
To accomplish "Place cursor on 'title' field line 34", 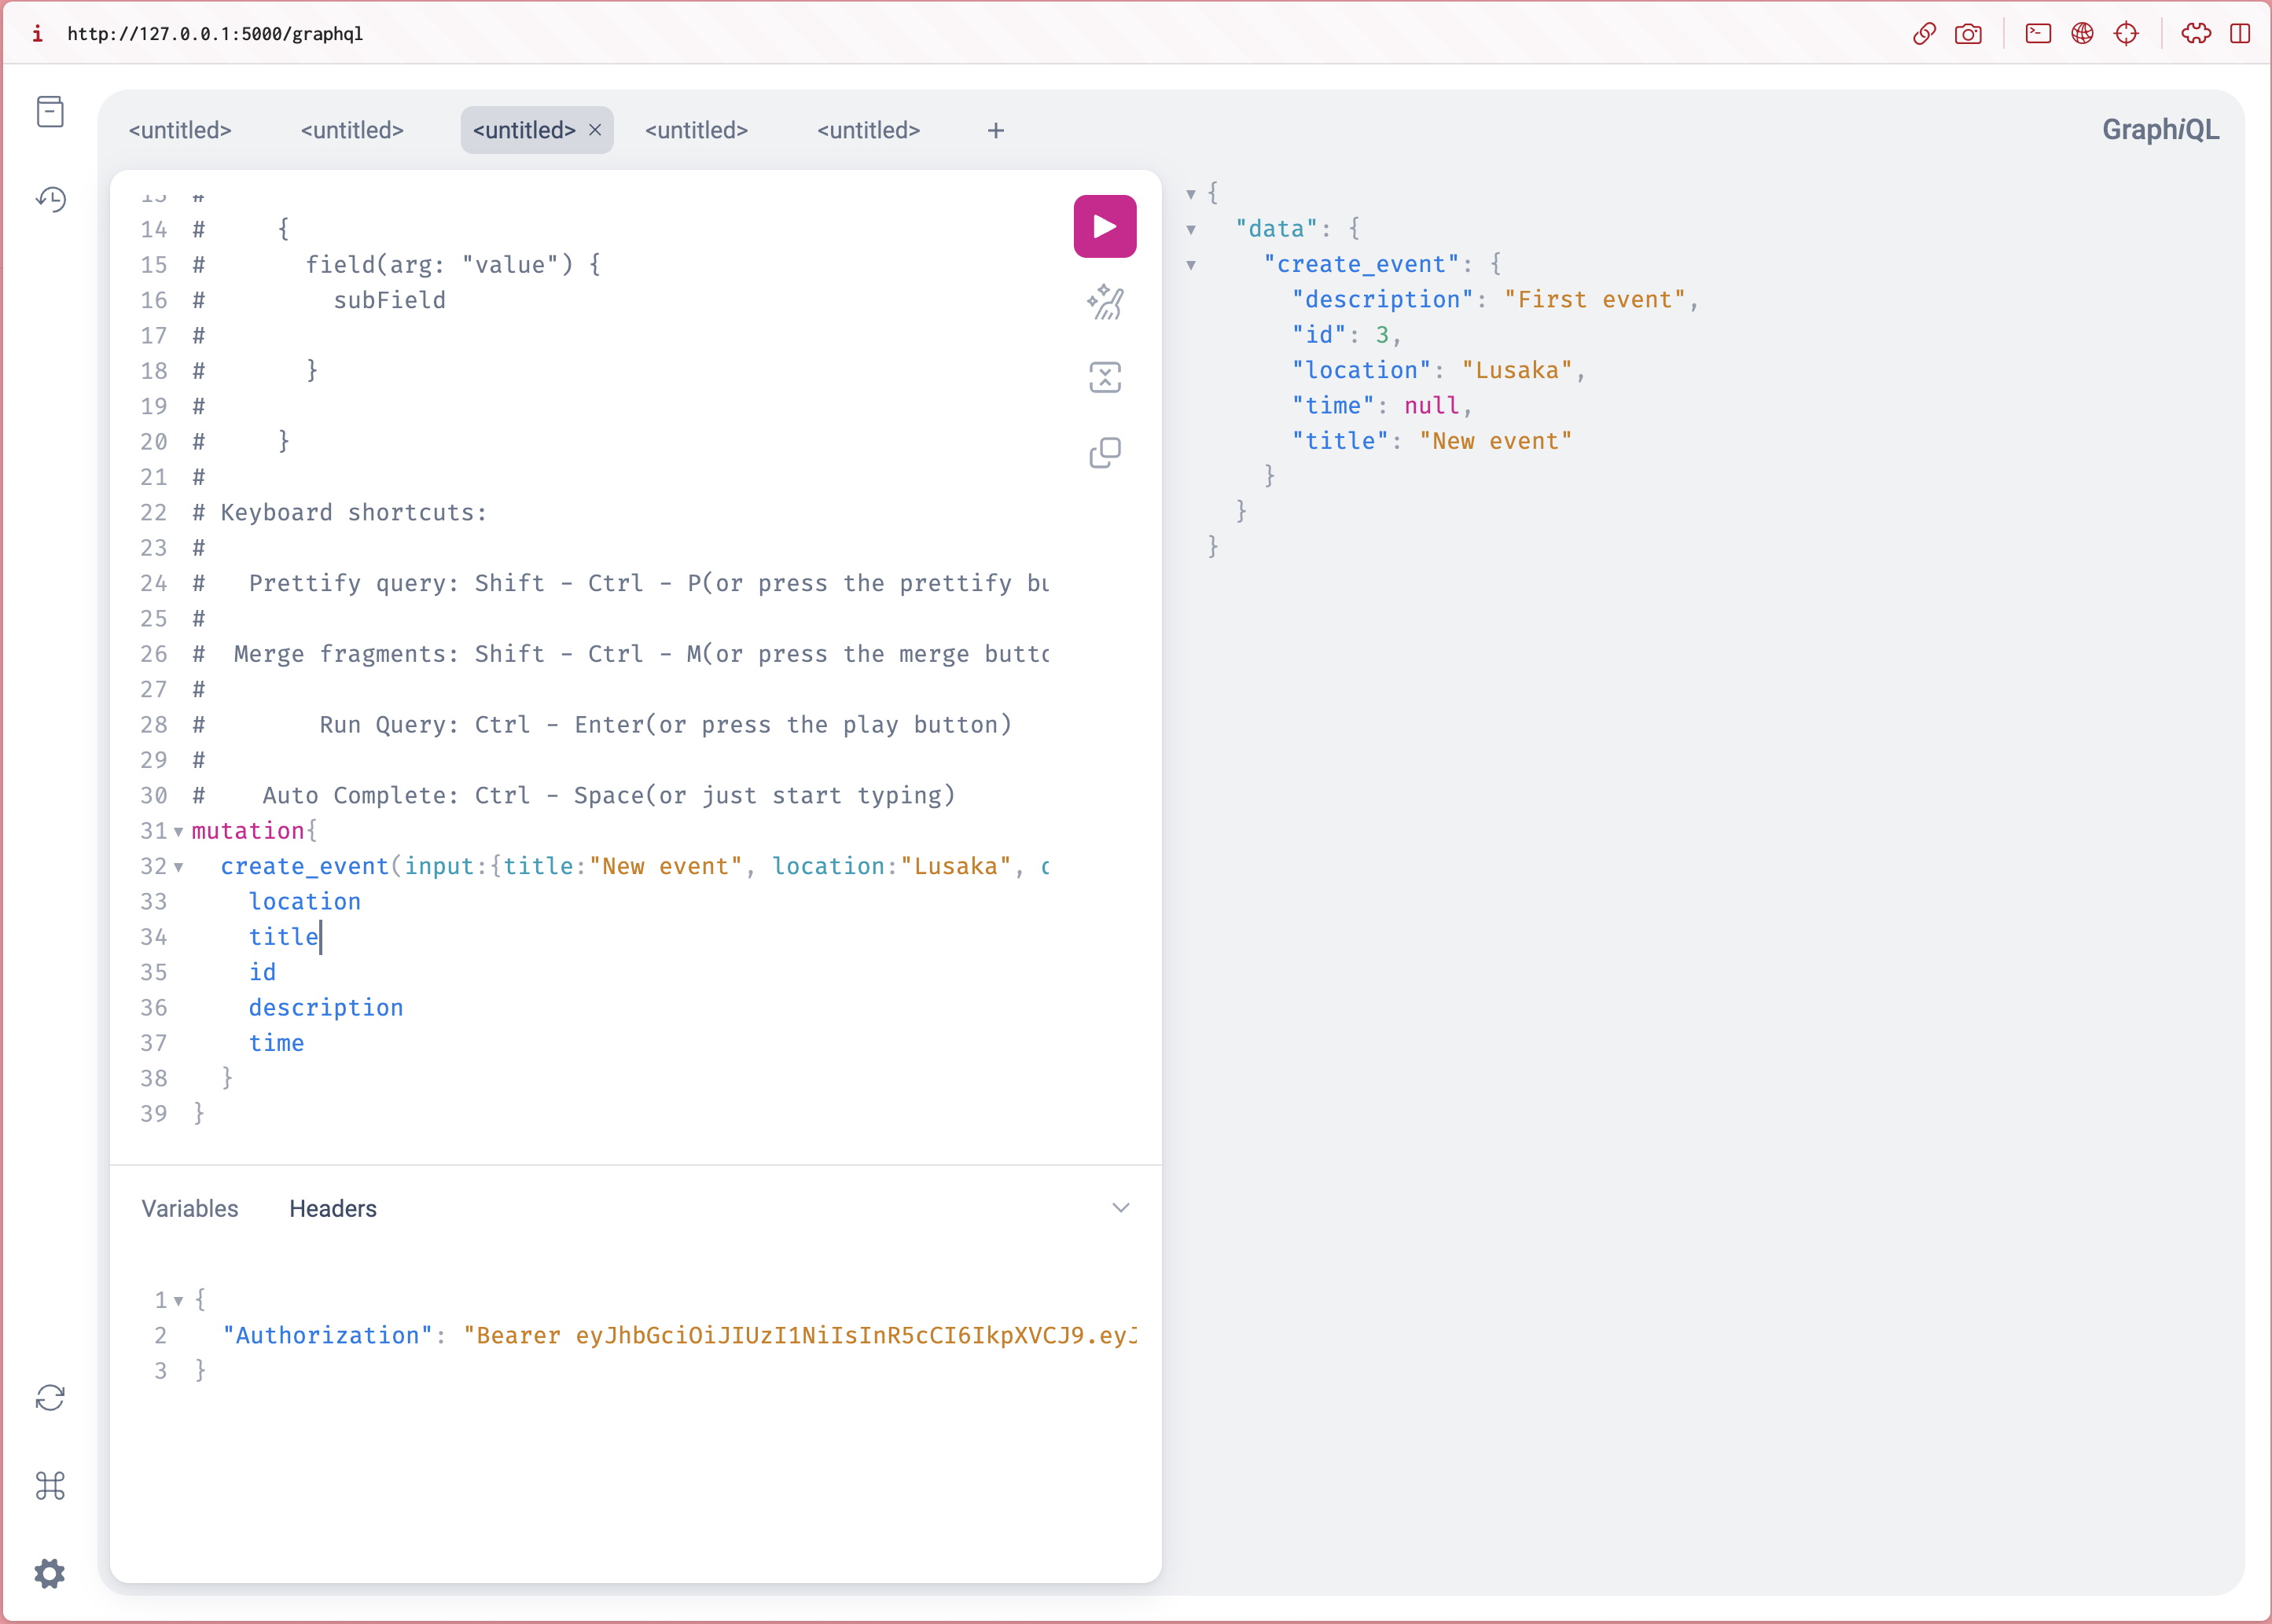I will click(x=284, y=936).
